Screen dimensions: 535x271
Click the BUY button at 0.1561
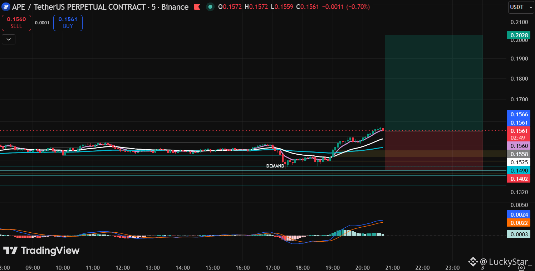point(68,23)
